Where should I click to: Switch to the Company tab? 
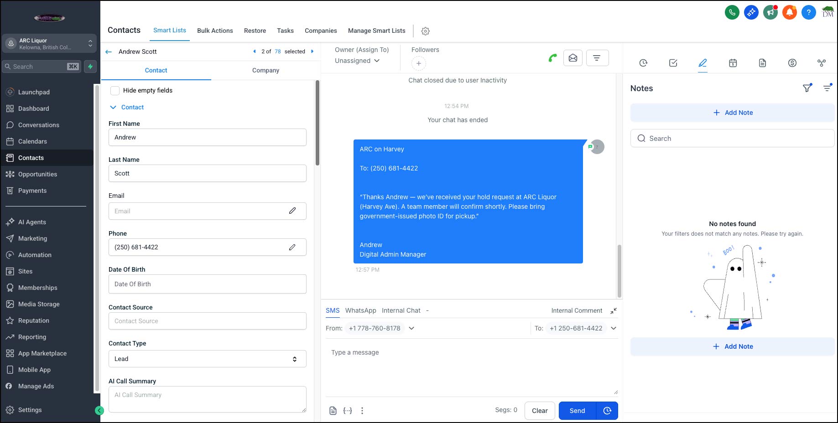click(265, 70)
